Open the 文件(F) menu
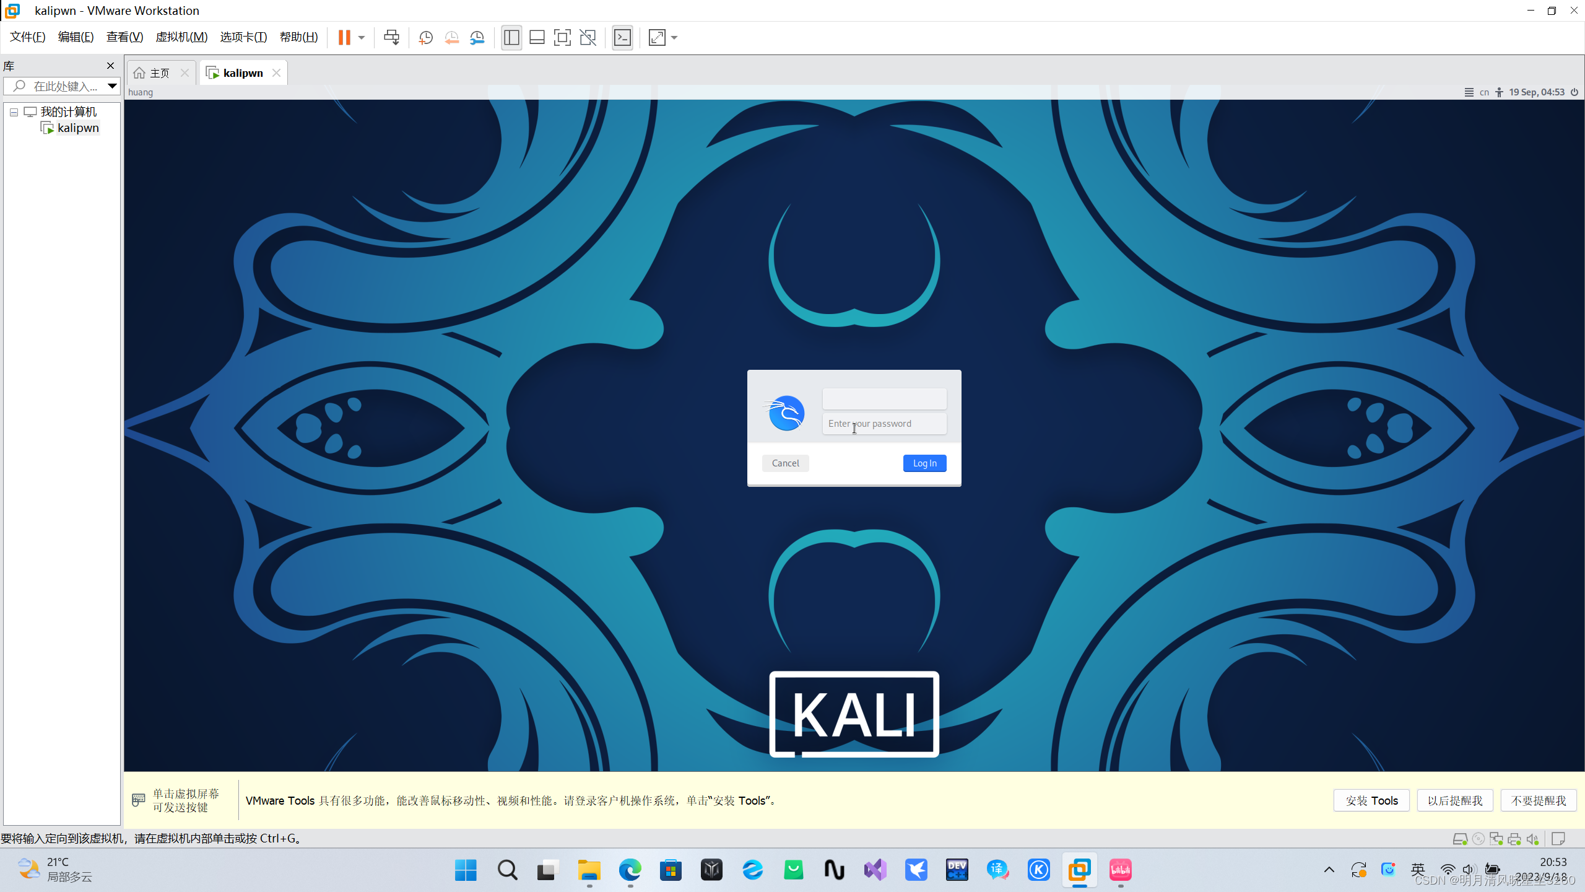This screenshot has width=1585, height=892. click(x=28, y=37)
